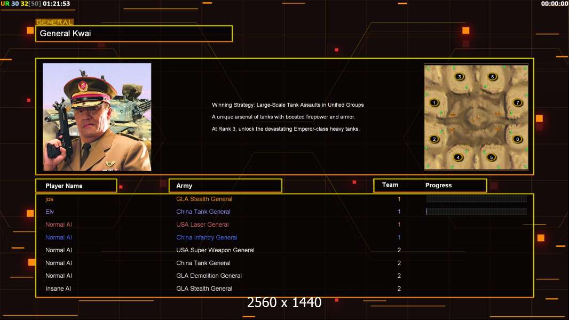Select start position 1 on the map
569x320 pixels.
click(x=434, y=102)
